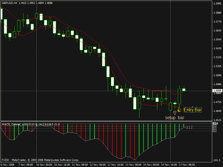The image size is (223, 167).
Task: Click the small setup bar candle above arrow
Action: click(175, 103)
